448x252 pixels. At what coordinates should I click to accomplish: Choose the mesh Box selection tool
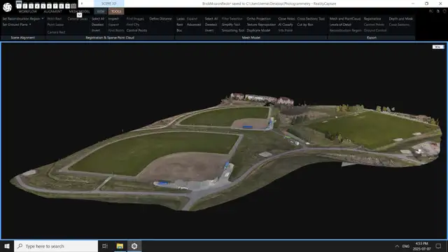click(179, 30)
